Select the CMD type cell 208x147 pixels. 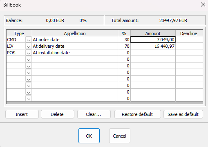coord(16,40)
